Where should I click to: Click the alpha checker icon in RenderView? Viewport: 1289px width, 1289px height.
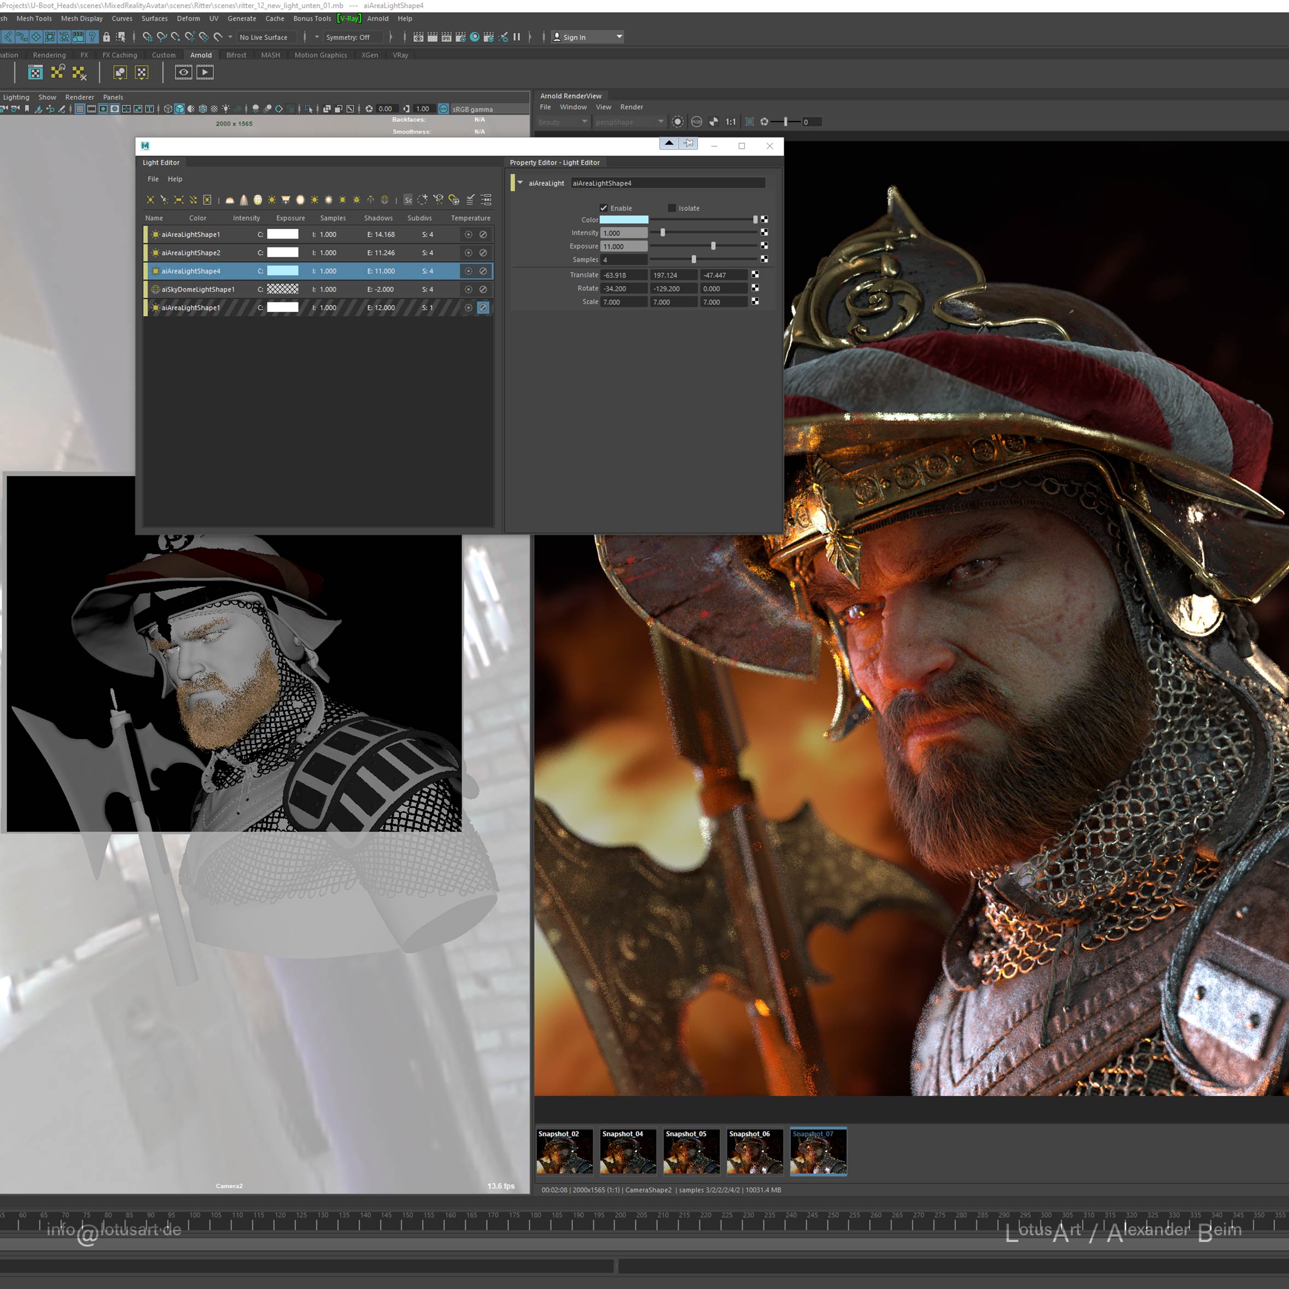(x=713, y=121)
